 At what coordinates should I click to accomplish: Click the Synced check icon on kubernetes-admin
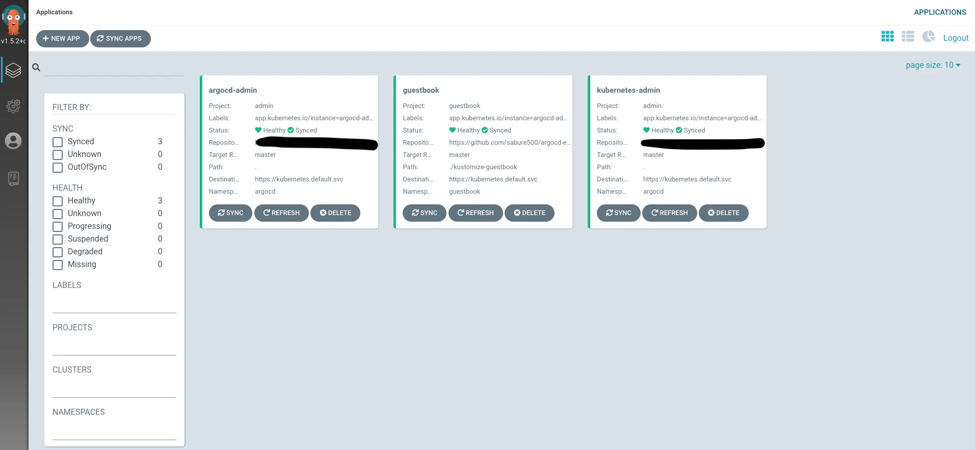click(x=679, y=130)
